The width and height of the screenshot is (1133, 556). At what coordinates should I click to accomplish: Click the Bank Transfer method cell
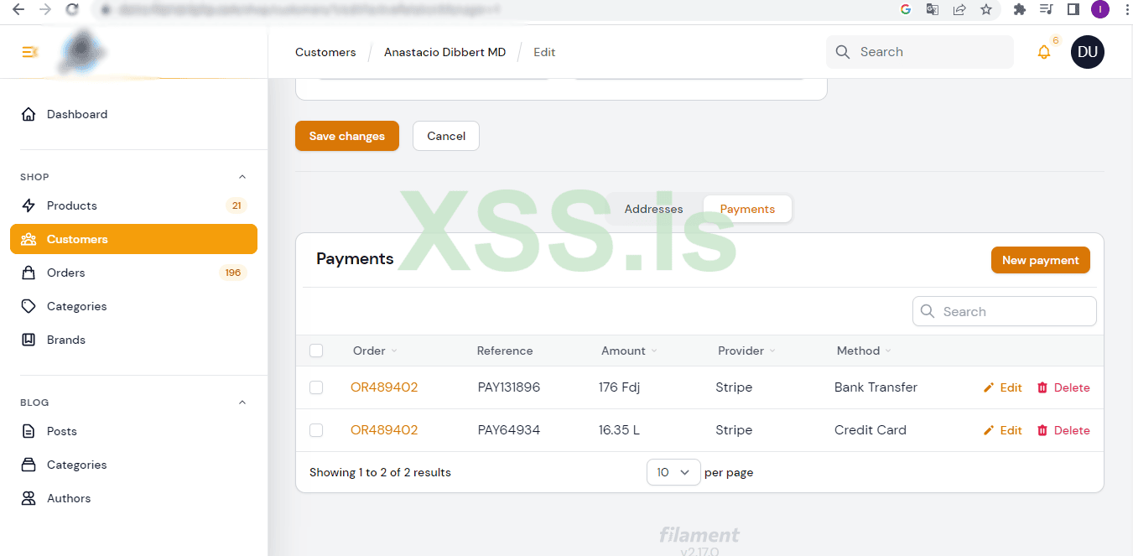coord(876,387)
